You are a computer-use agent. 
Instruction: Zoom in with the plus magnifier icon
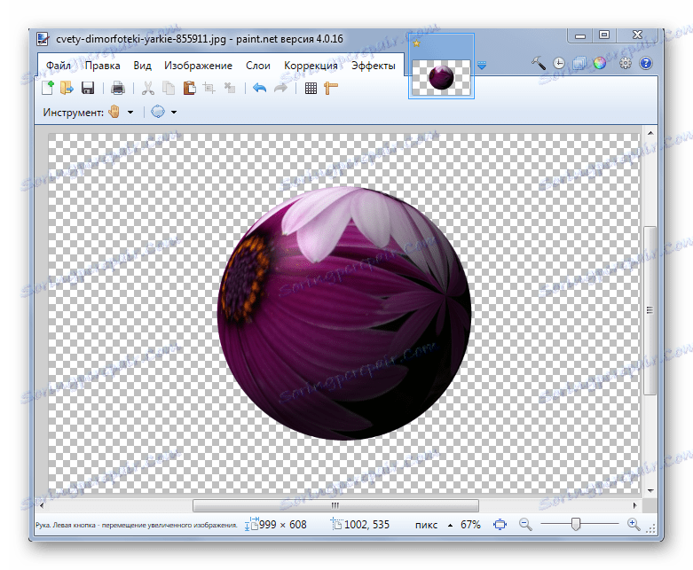point(634,525)
